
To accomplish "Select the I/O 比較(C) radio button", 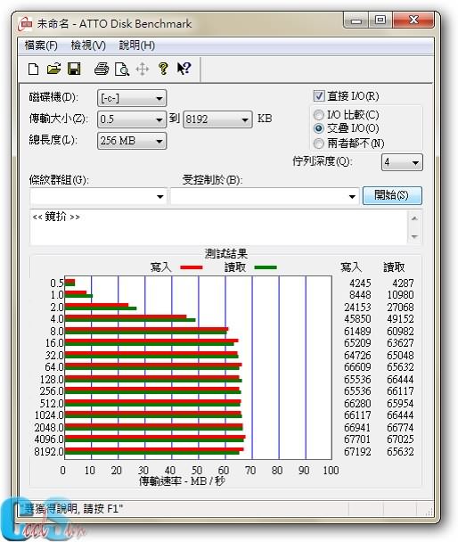I will [318, 114].
